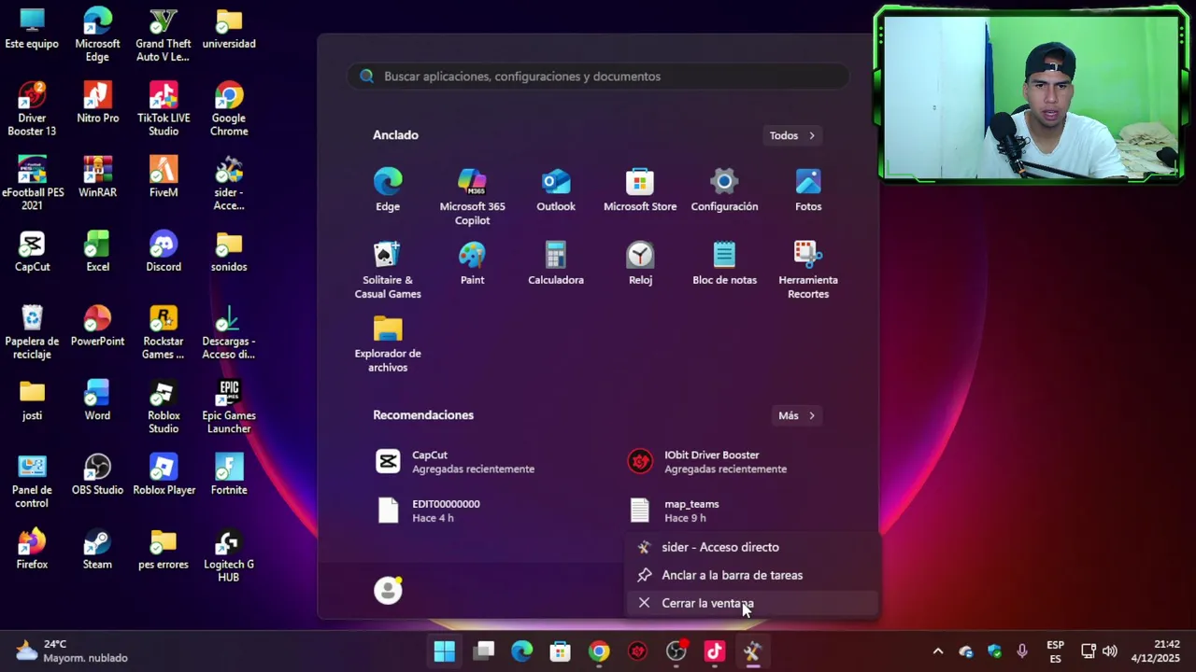
Task: Select the Discord desktop icon
Action: [x=164, y=253]
